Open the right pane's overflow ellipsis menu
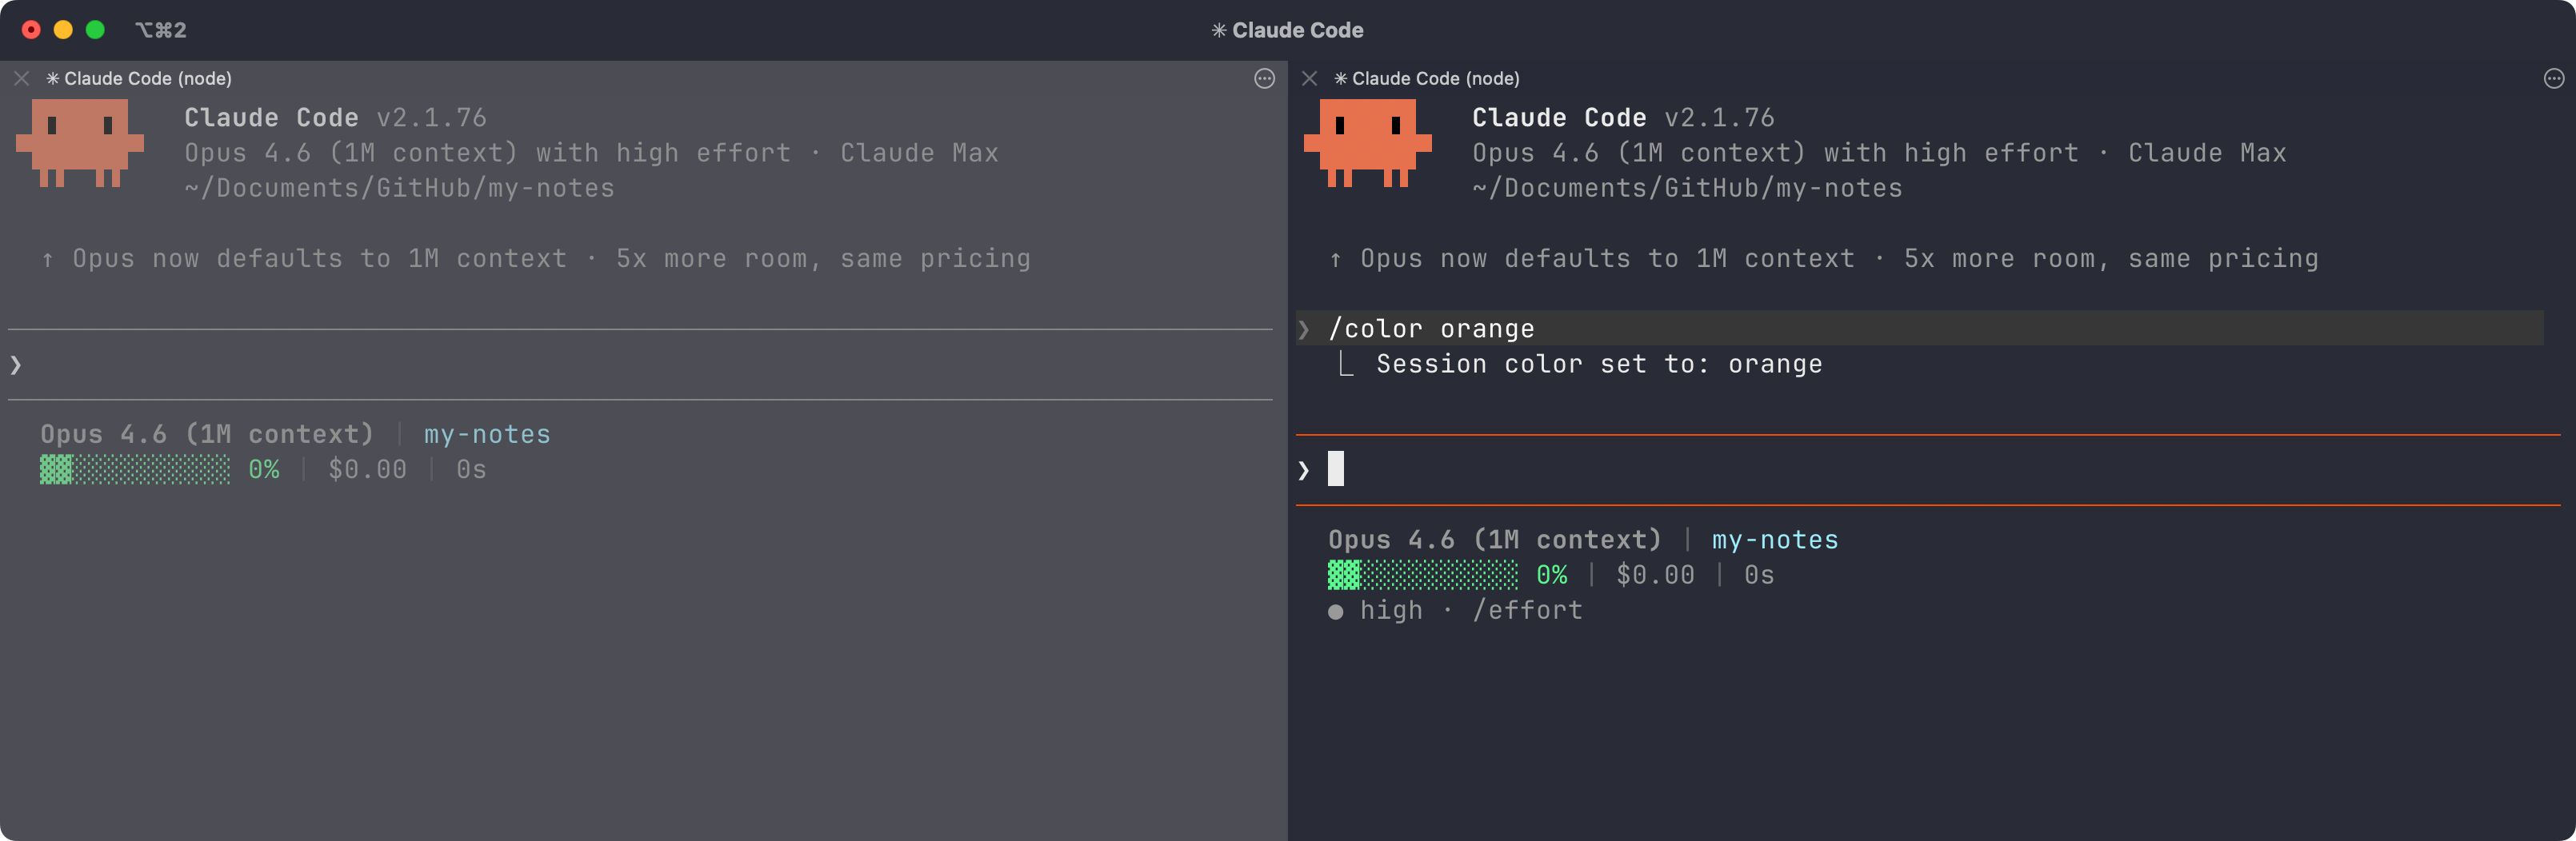The width and height of the screenshot is (2576, 841). (2552, 78)
